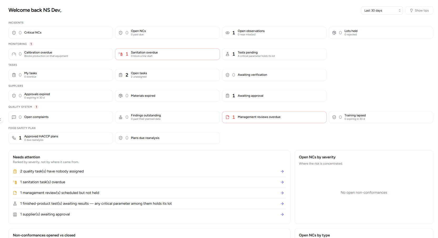Open the Open tasks card
Viewport: 438px width, 238px height.
click(x=167, y=75)
